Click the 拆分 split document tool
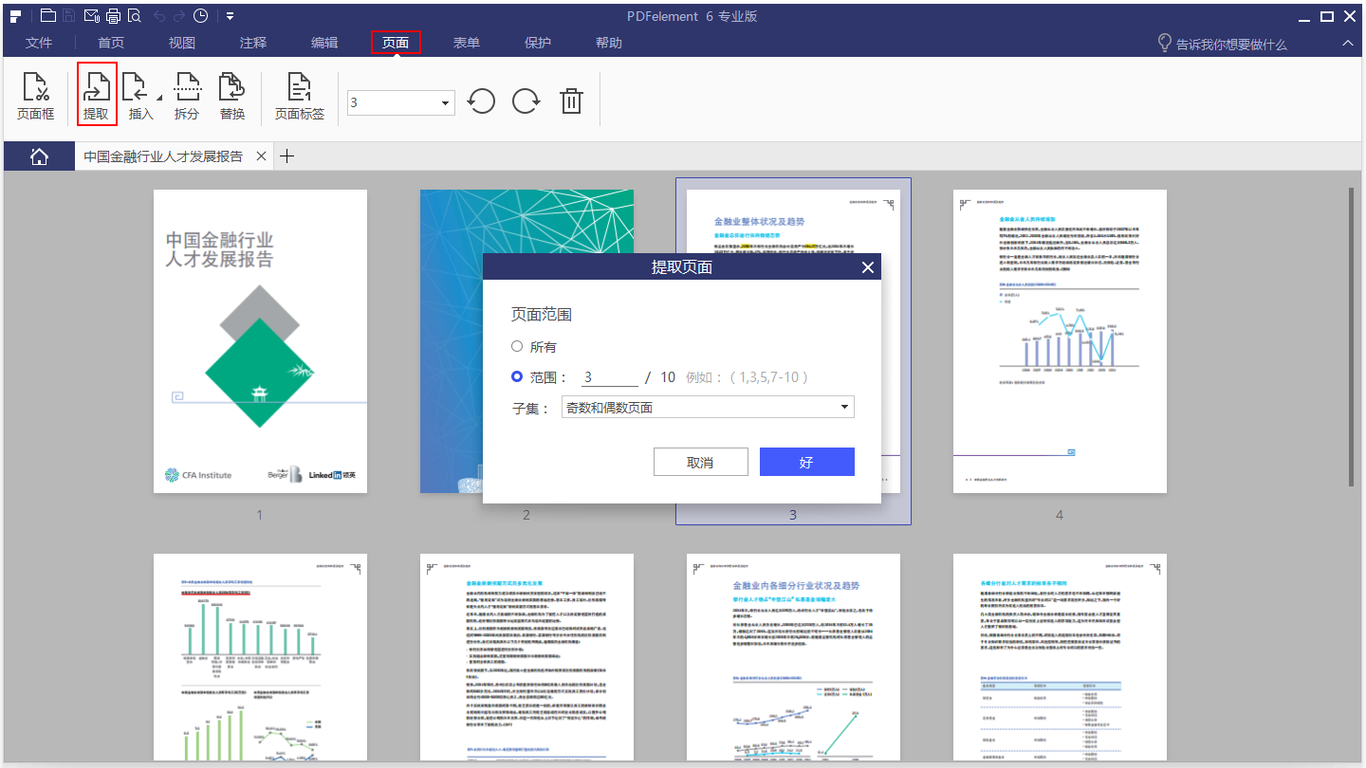 [187, 95]
